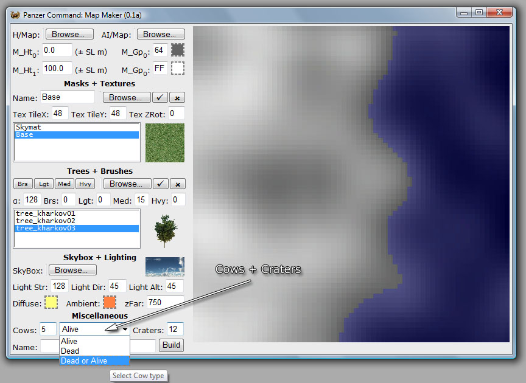Screen dimensions: 526x383
Task: Click the checkmark icon in Trees + Brushes
Action: 161,184
